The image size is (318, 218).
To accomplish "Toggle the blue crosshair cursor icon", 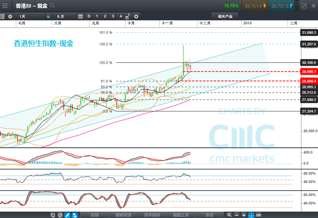I will click(251, 215).
